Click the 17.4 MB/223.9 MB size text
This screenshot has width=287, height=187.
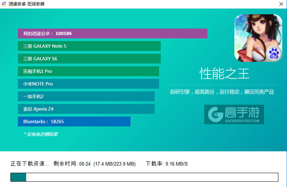point(115,164)
